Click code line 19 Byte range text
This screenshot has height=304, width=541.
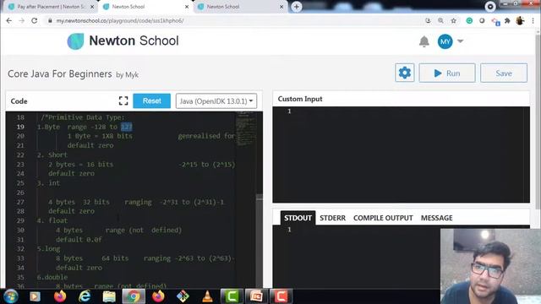coord(85,127)
